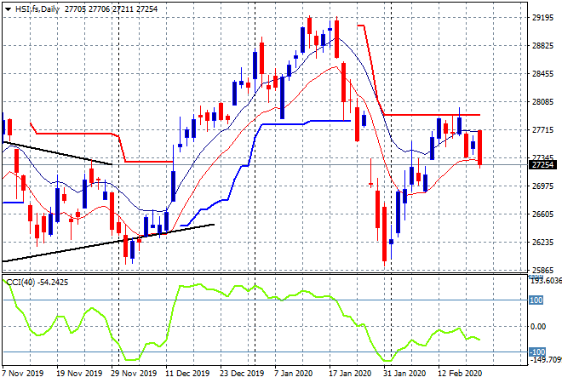Image resolution: width=562 pixels, height=383 pixels.
Task: Click the 31 Jan 2020 date label
Action: pyautogui.click(x=404, y=374)
